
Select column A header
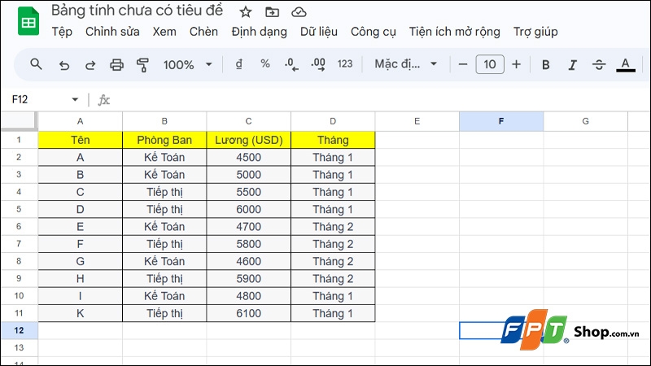pyautogui.click(x=80, y=121)
